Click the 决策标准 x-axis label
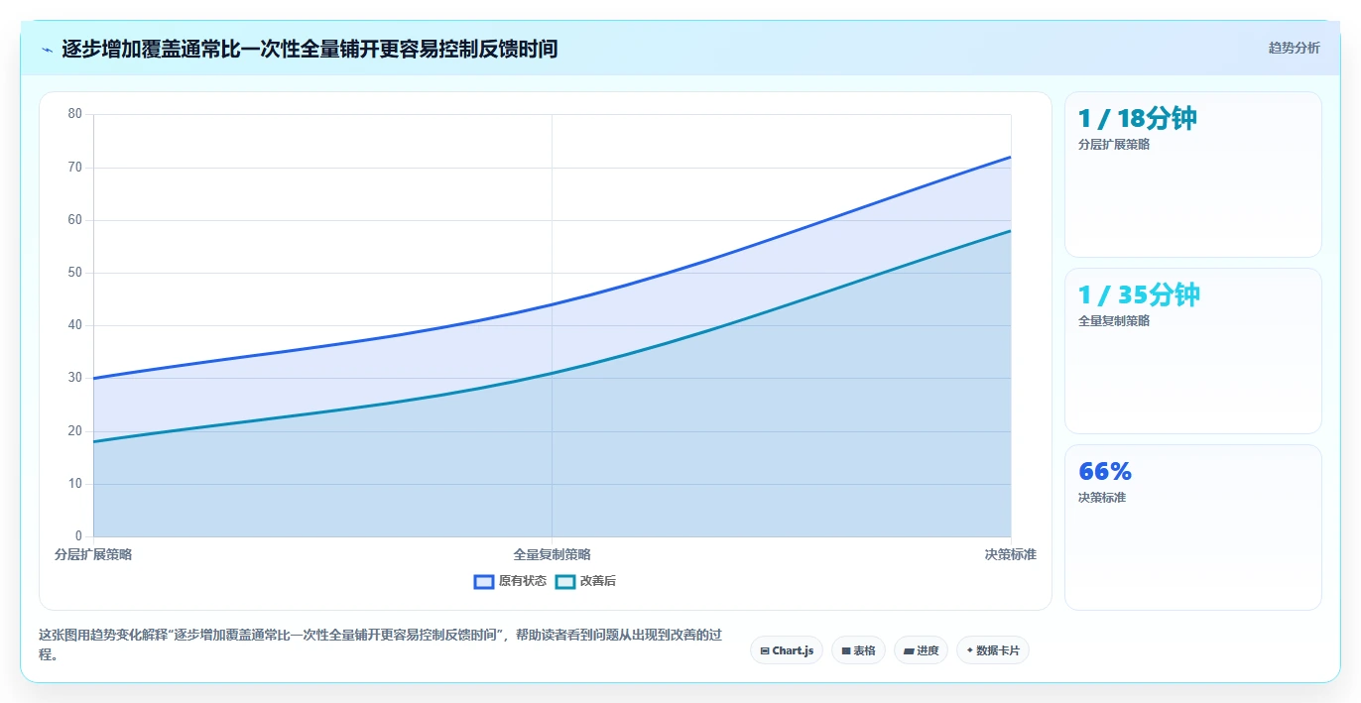 [x=1010, y=555]
